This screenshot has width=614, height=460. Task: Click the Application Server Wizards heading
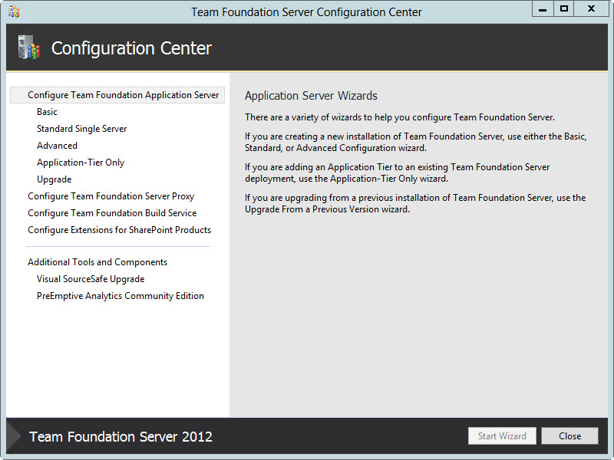click(311, 96)
